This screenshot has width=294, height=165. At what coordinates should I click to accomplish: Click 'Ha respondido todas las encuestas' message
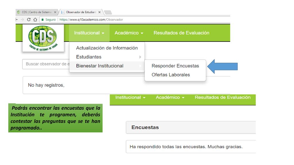[186, 147]
